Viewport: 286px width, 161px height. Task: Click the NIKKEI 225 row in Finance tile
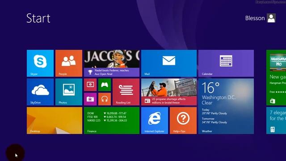click(x=107, y=120)
